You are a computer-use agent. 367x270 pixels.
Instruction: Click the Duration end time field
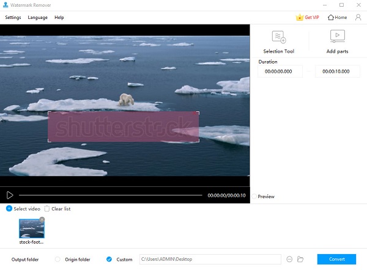pos(337,71)
